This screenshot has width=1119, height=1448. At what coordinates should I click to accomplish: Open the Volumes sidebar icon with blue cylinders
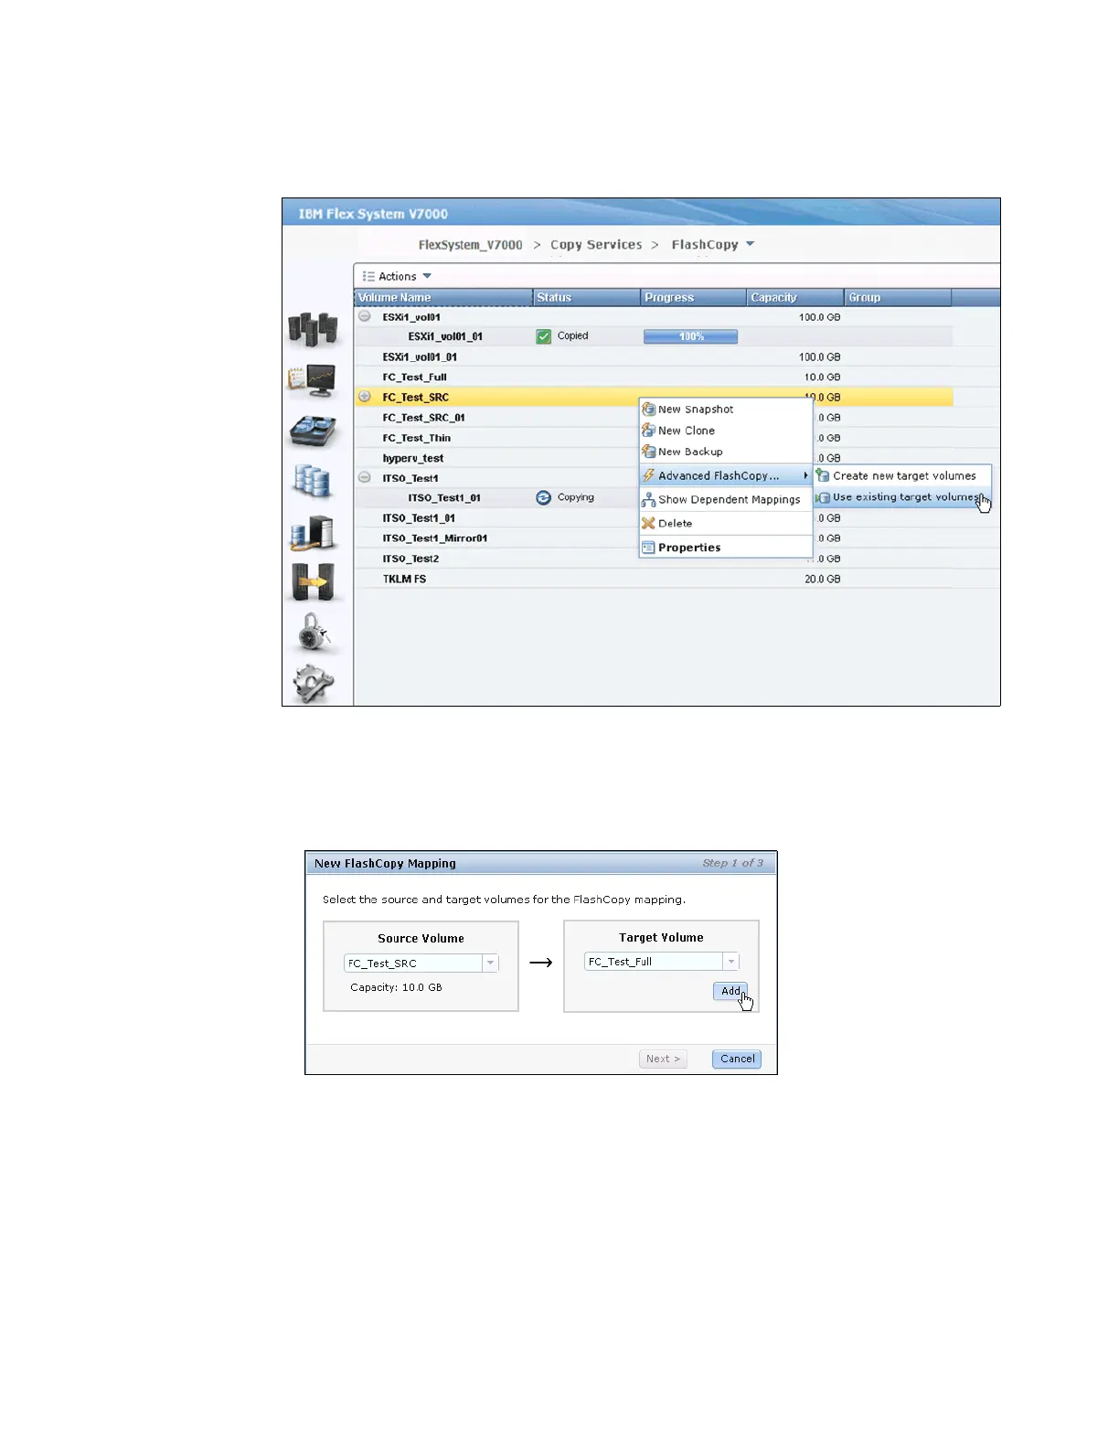(313, 481)
